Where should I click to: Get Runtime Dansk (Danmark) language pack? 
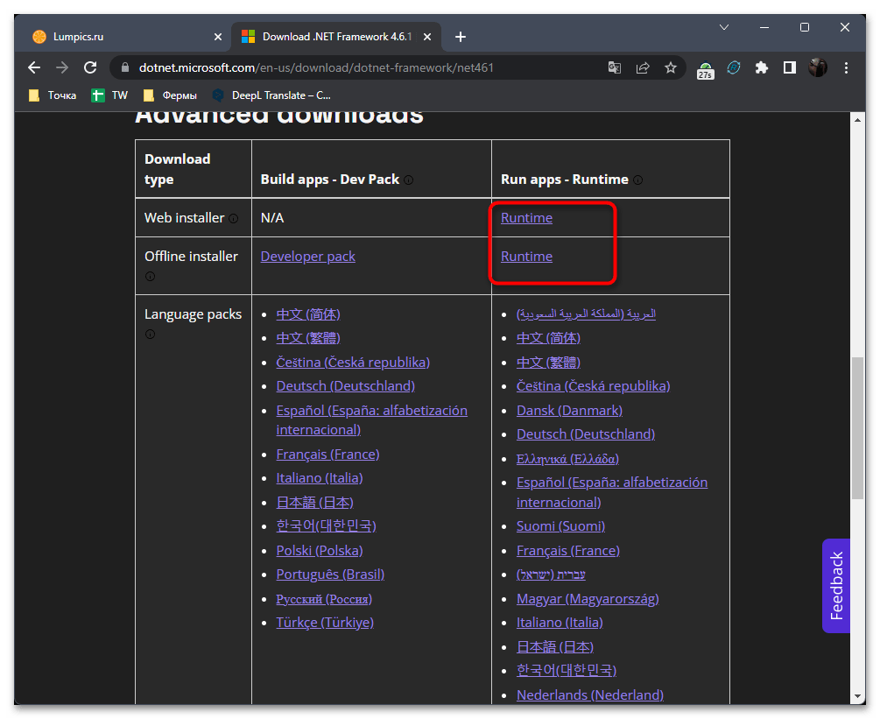pyautogui.click(x=569, y=411)
